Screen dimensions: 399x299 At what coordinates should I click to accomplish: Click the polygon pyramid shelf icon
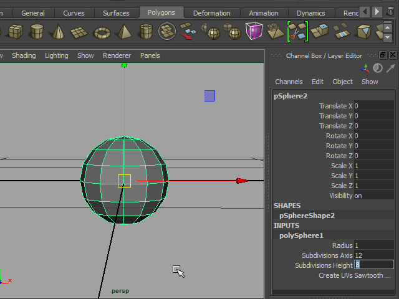pyautogui.click(x=123, y=32)
